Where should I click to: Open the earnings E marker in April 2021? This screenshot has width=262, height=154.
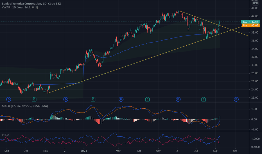147,99
